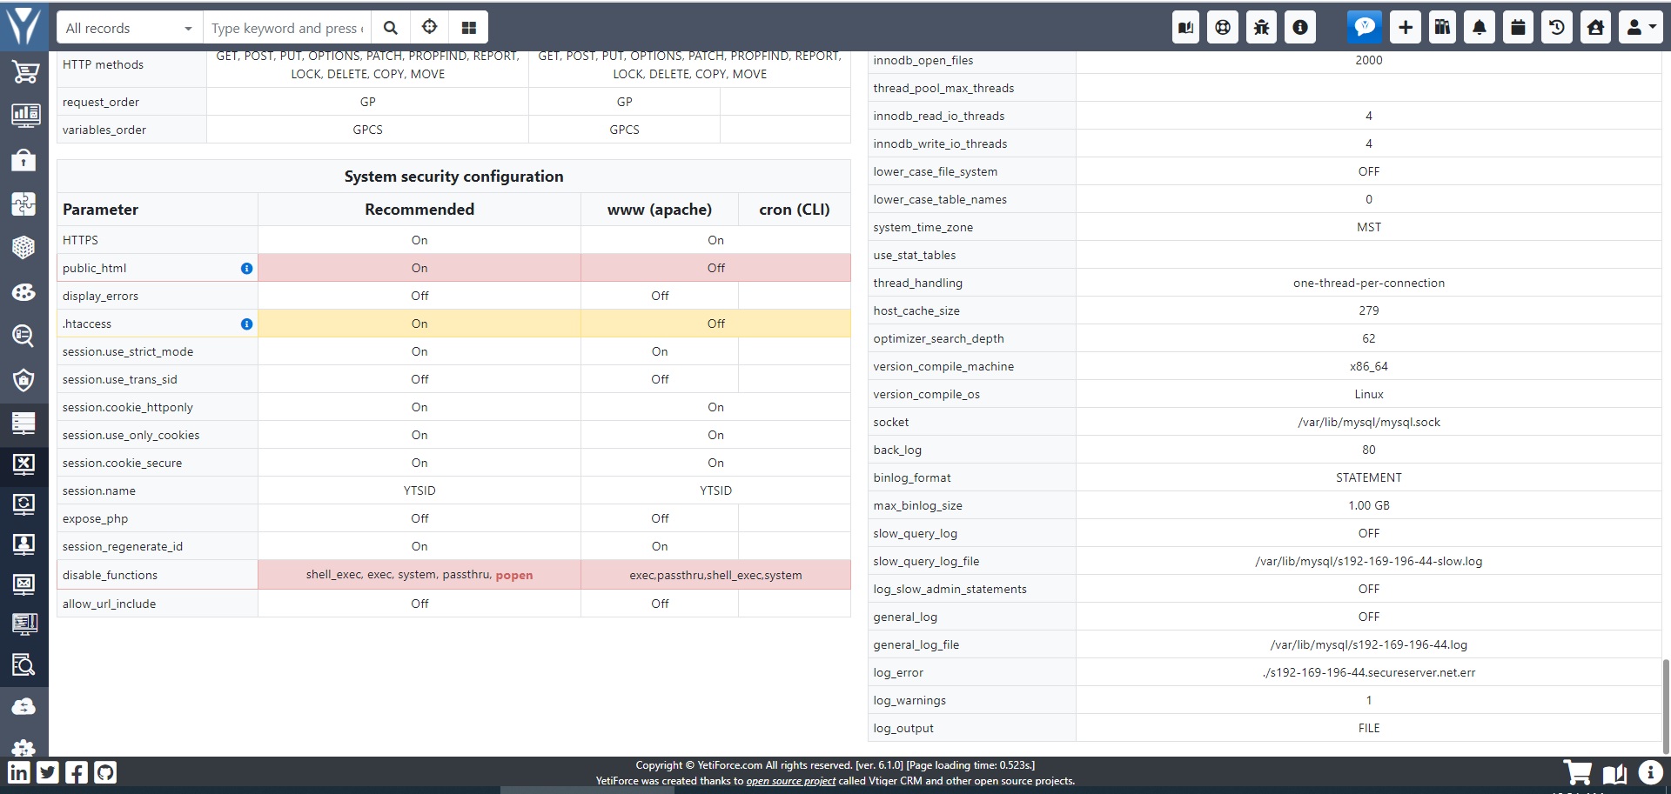Report a bug using the bug icon
Screen dimensions: 1671x794
(x=1260, y=27)
